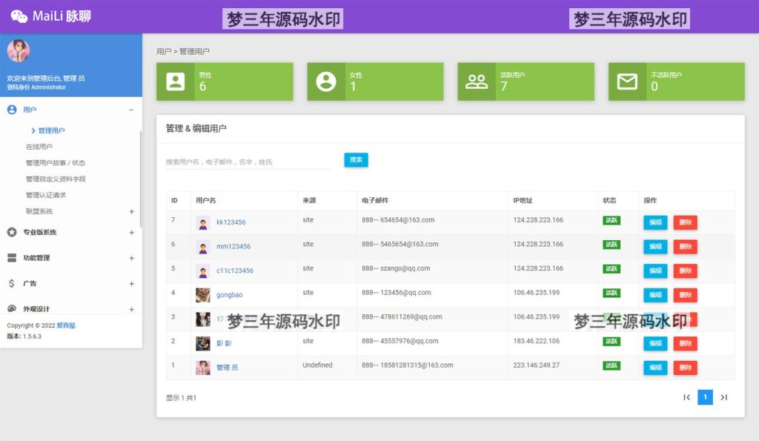Delete user 管理 员 via 删除 button

click(x=686, y=368)
